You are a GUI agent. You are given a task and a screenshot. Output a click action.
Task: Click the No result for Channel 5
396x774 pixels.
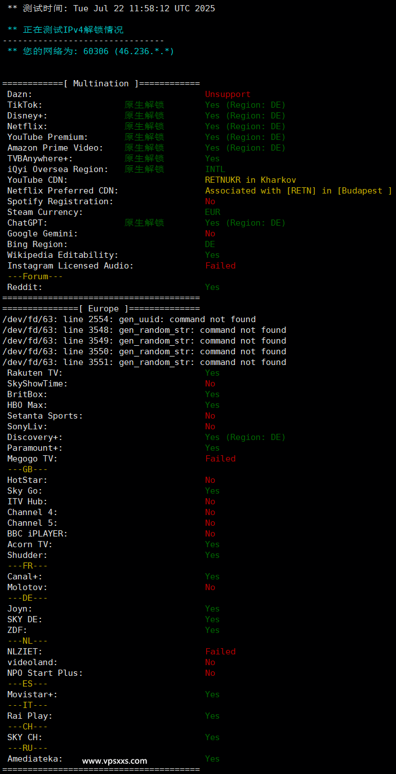pos(210,523)
